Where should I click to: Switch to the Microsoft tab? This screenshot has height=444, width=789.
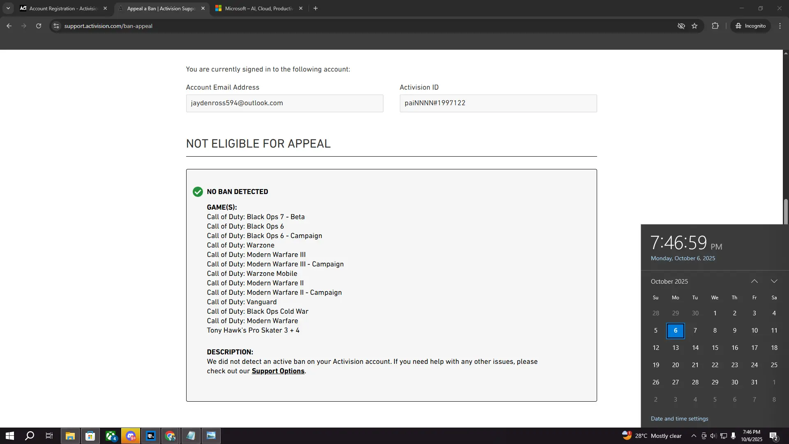pyautogui.click(x=259, y=8)
